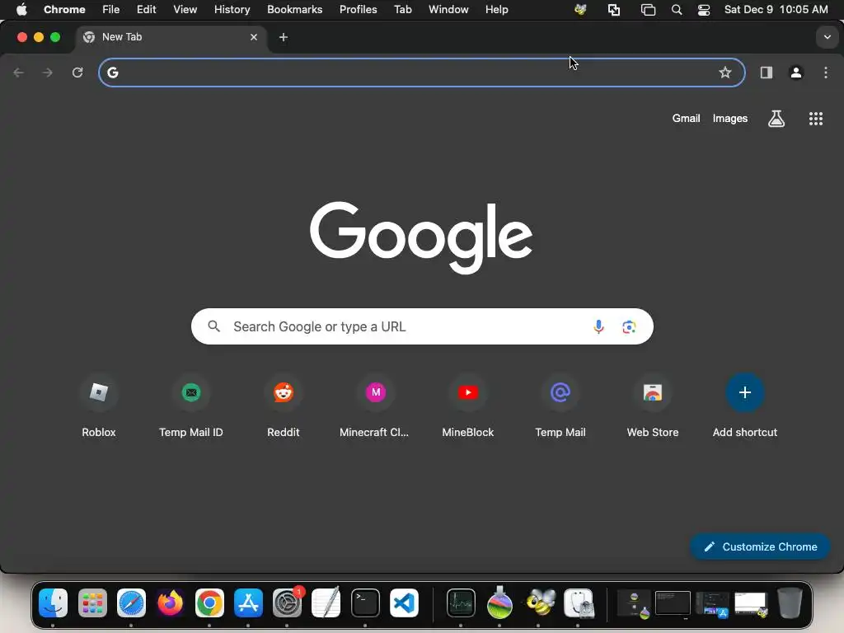Bookmark this tab with the star icon
The image size is (844, 633).
[x=725, y=73]
